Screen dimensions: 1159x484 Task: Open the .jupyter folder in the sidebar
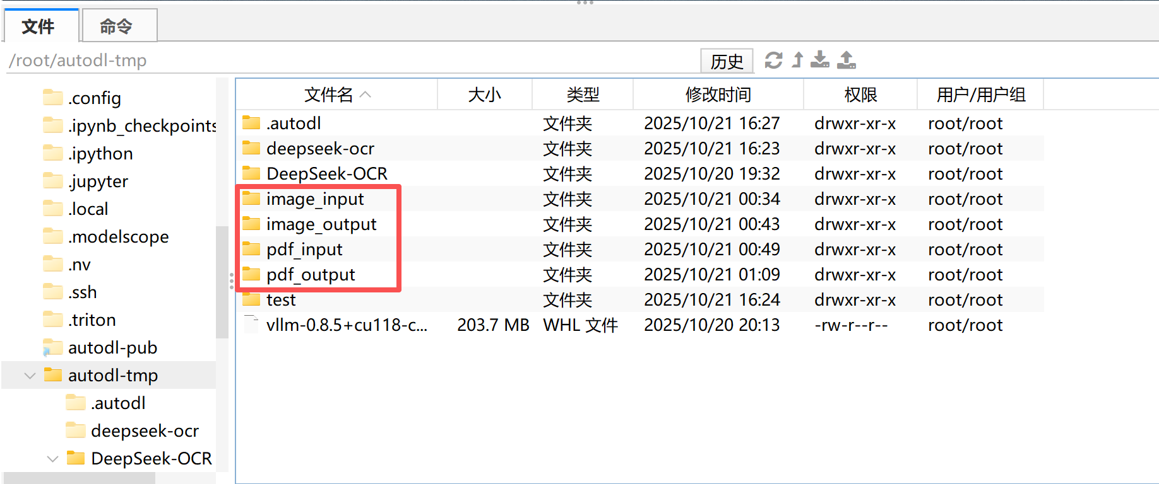tap(100, 181)
